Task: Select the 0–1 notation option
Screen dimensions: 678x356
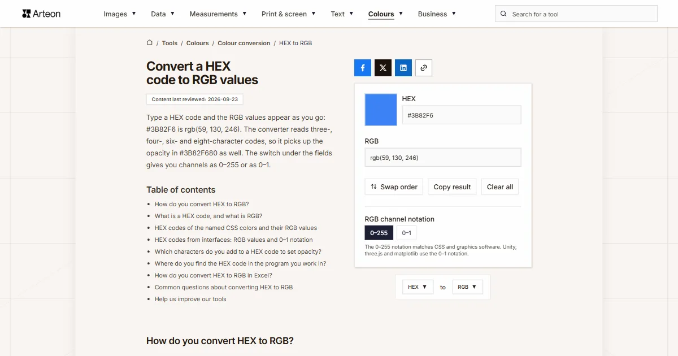Action: pyautogui.click(x=406, y=233)
